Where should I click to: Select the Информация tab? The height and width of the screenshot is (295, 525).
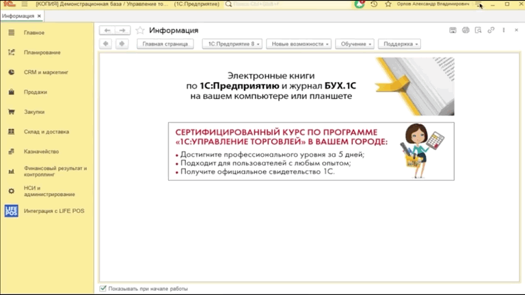click(18, 16)
